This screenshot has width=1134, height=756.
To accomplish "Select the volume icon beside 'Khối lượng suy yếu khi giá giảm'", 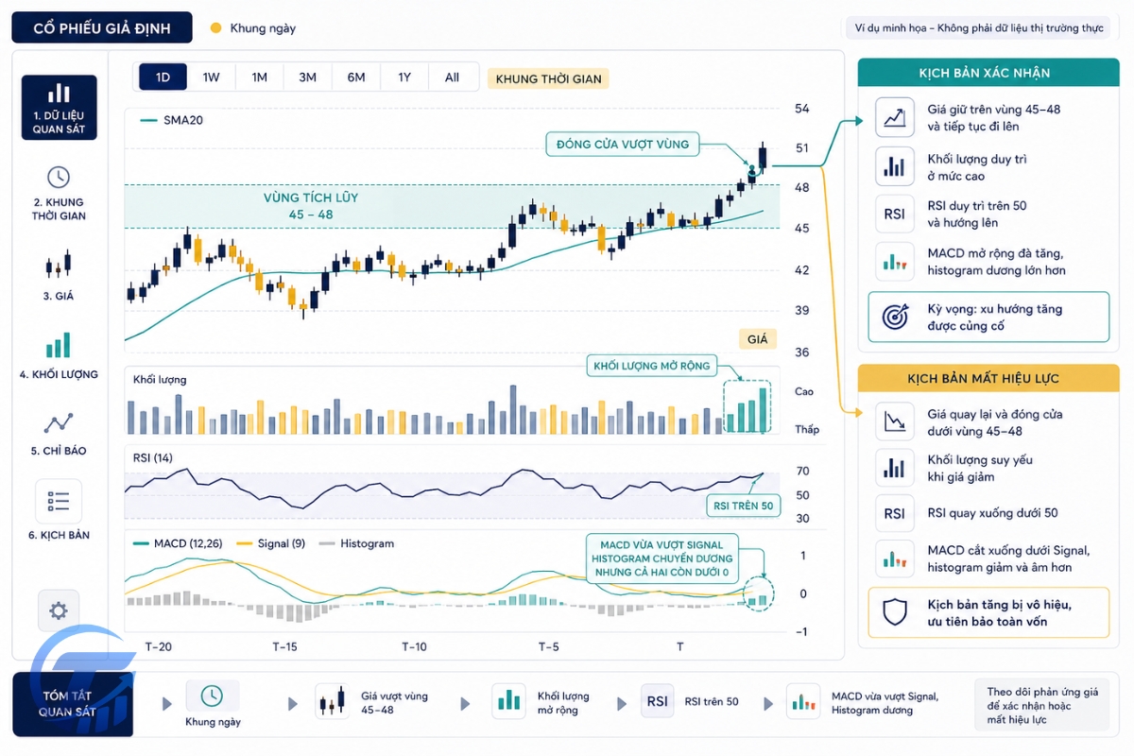I will [x=894, y=467].
